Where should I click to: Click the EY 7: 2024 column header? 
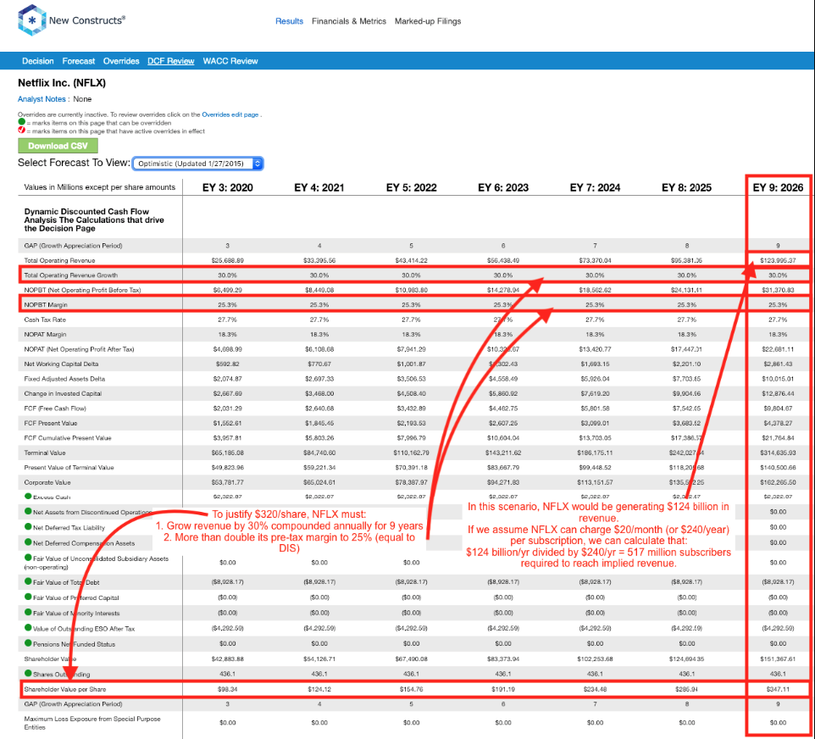pyautogui.click(x=595, y=187)
